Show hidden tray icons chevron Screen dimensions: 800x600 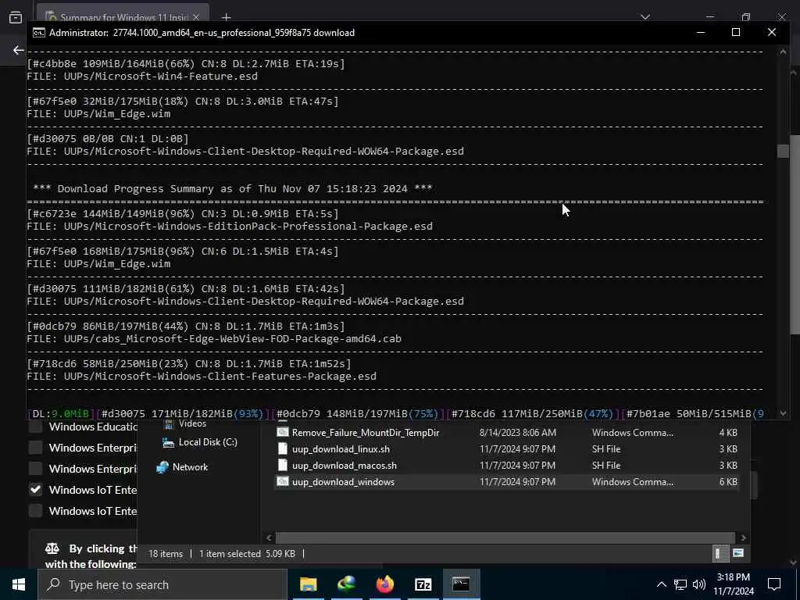[661, 584]
